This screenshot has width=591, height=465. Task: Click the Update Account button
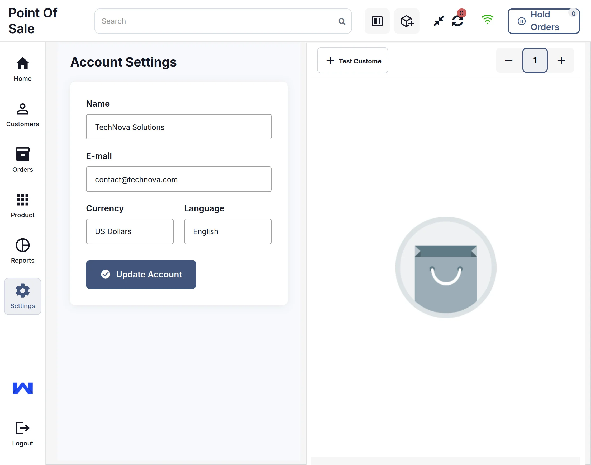coord(141,275)
